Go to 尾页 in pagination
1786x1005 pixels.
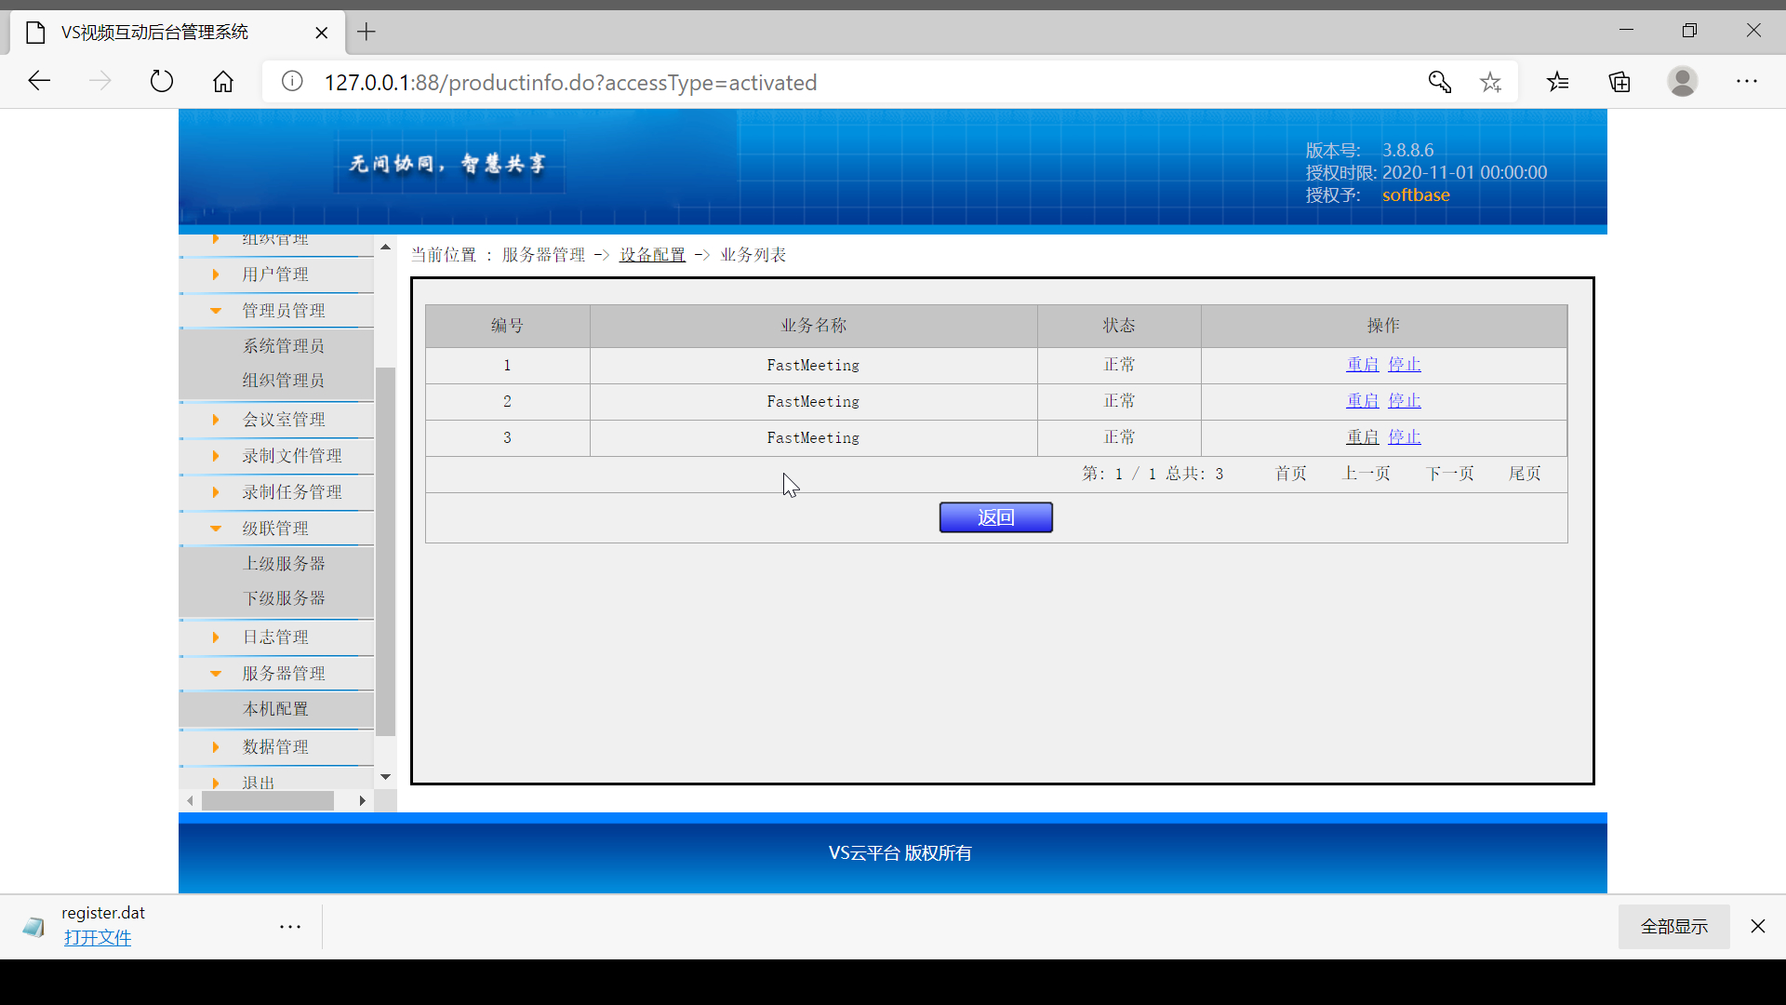tap(1525, 474)
